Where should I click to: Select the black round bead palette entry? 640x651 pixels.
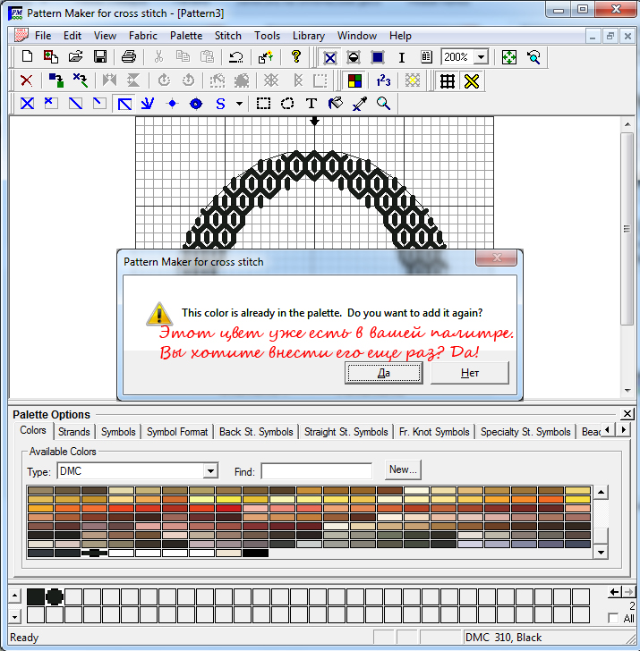click(55, 596)
